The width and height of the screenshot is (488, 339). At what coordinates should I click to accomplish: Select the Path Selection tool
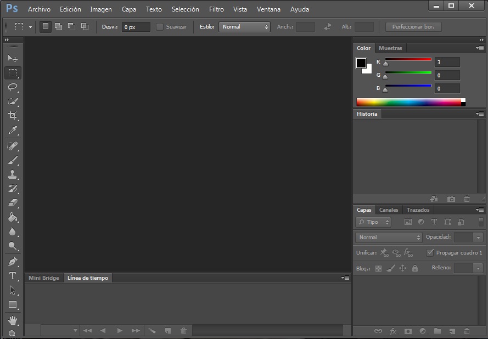(x=13, y=290)
